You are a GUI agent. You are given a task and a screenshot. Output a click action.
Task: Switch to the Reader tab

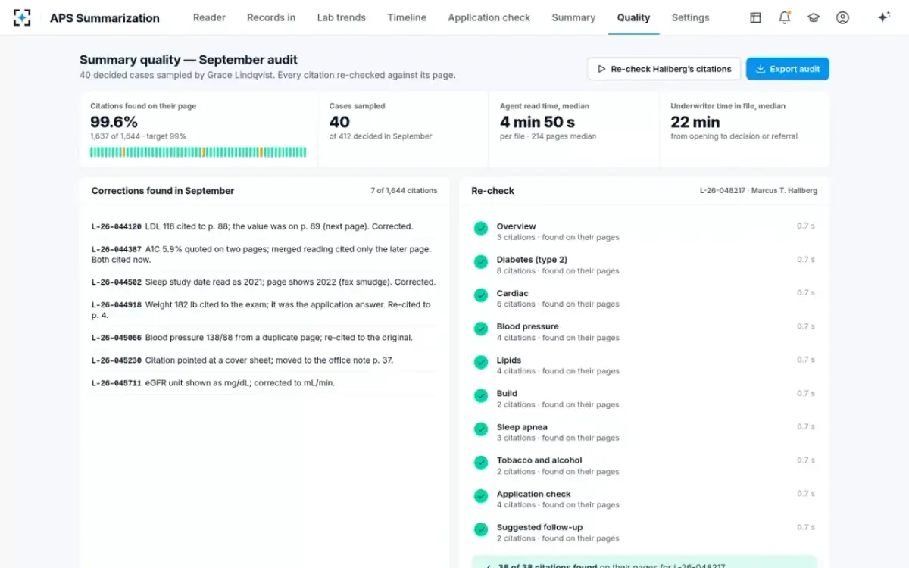(x=209, y=17)
